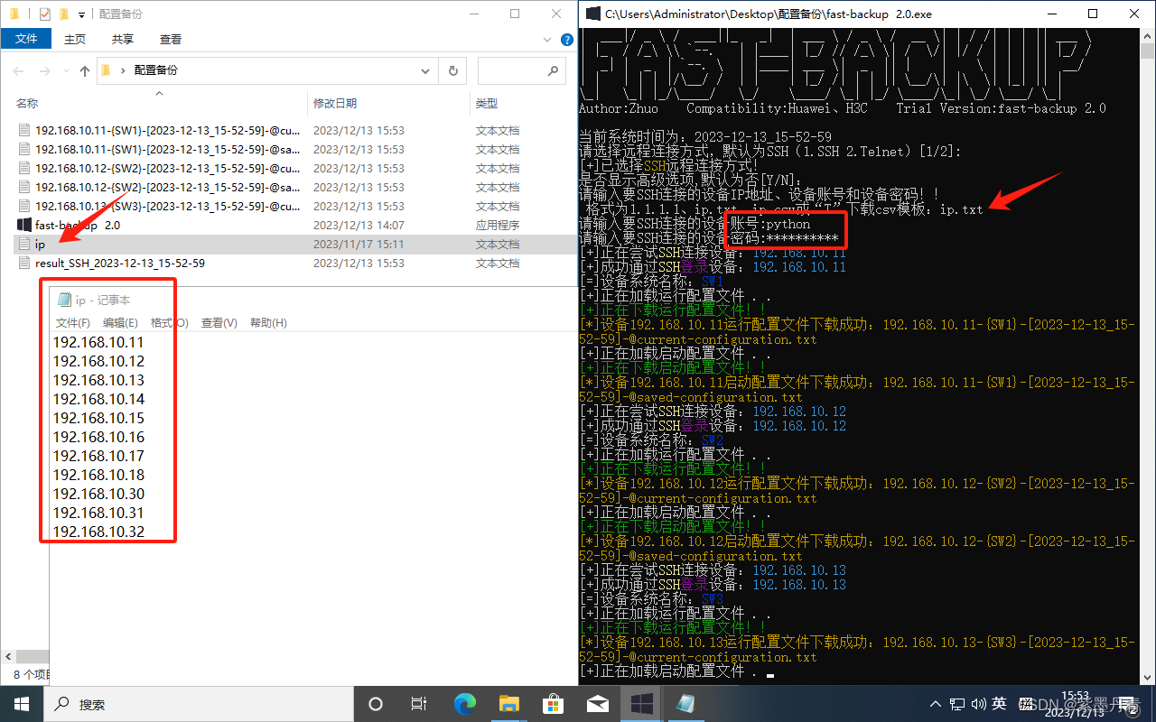
Task: Open 帮助(H) menu in Notepad
Action: (x=268, y=323)
